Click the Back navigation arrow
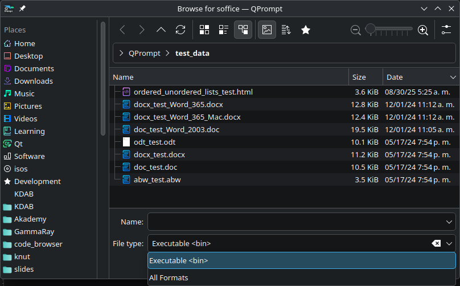460x286 pixels. coord(122,30)
